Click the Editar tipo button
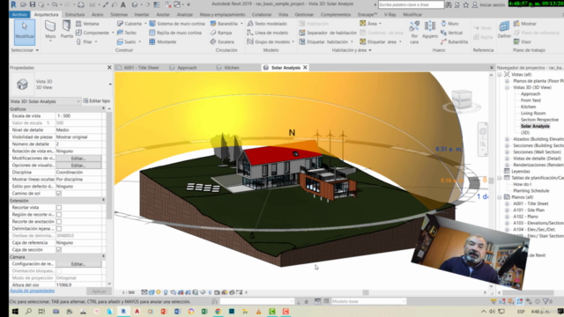Image resolution: width=564 pixels, height=317 pixels. [97, 101]
